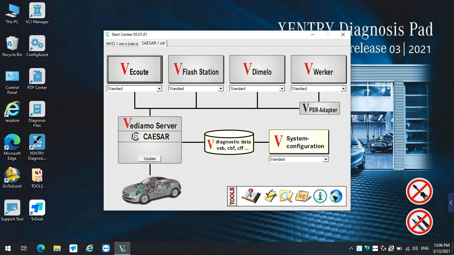
Task: Open the VCI Manager desktop icon
Action: click(37, 14)
